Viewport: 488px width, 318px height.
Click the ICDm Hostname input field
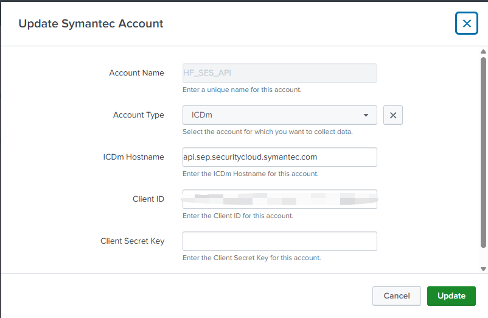coord(280,157)
